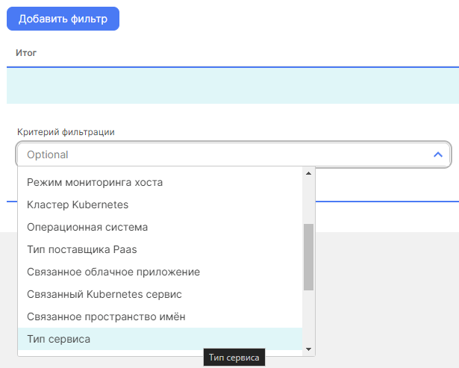Select Операционная система option

[160, 227]
